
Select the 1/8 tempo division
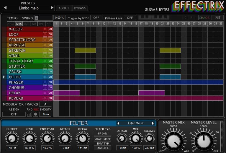[x=34, y=24]
